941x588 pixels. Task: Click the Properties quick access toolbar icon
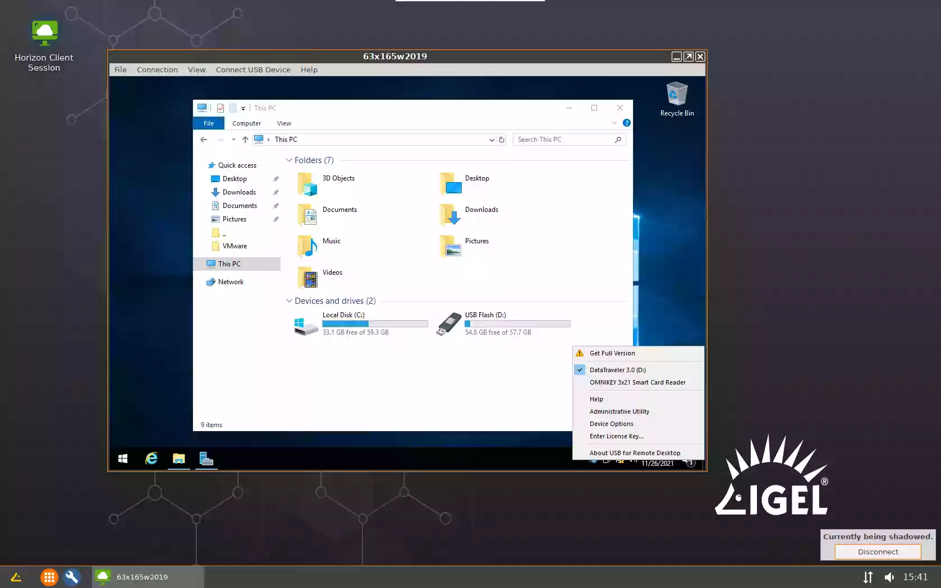pyautogui.click(x=221, y=108)
